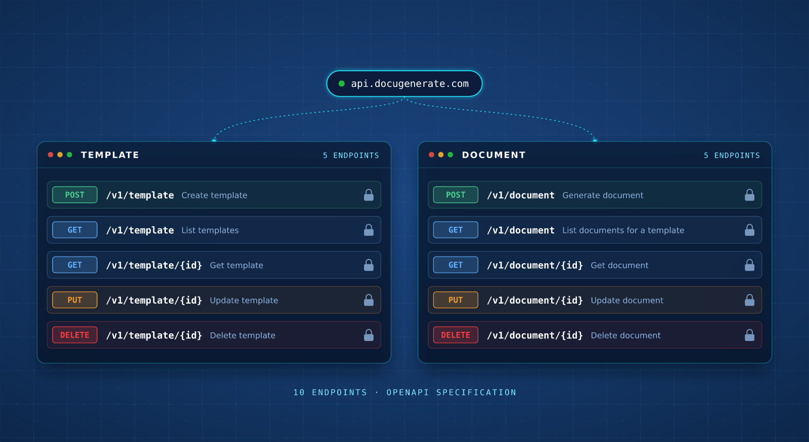Click the '10 ENDPOINTS · OPENAPI SPECIFICATION' footer text
809x442 pixels.
click(x=405, y=392)
